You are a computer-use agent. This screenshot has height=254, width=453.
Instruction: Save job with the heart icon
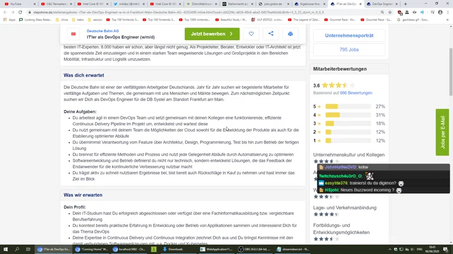point(251,34)
